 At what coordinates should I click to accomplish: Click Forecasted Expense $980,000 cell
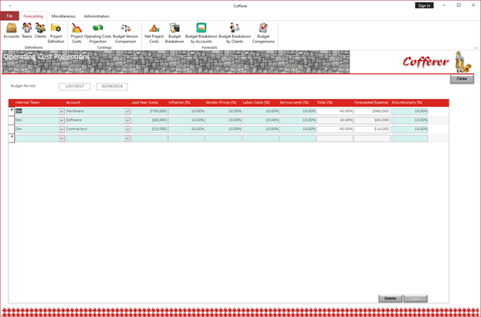click(372, 111)
